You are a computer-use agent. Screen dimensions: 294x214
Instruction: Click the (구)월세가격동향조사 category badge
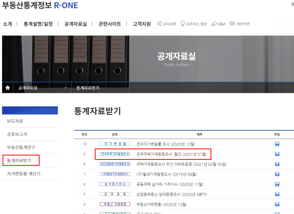(115, 174)
